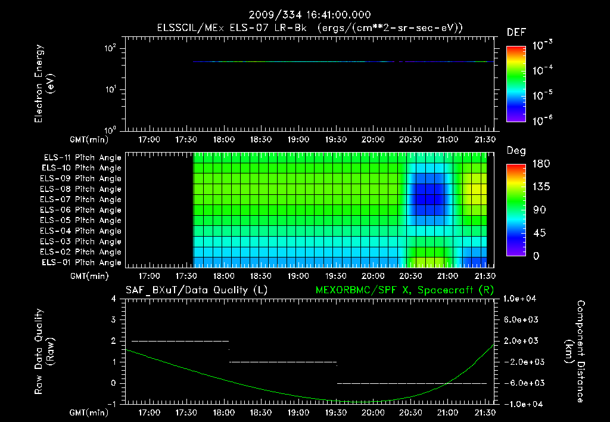Click the ELS-01 Pitch Angle label
The image size is (610, 422).
coord(82,262)
